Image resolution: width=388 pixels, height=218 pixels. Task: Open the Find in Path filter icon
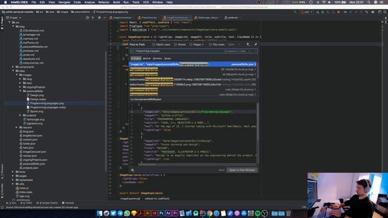pyautogui.click(x=248, y=44)
